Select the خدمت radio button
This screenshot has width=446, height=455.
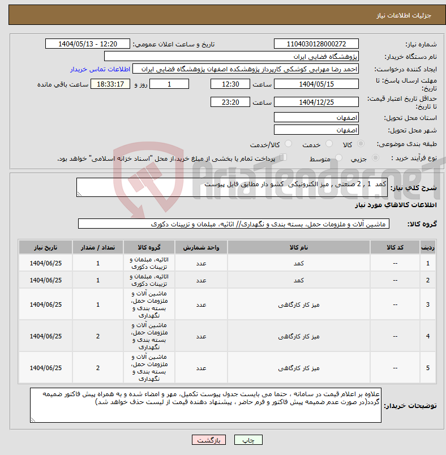coord(329,144)
